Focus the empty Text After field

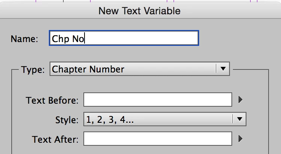158,139
